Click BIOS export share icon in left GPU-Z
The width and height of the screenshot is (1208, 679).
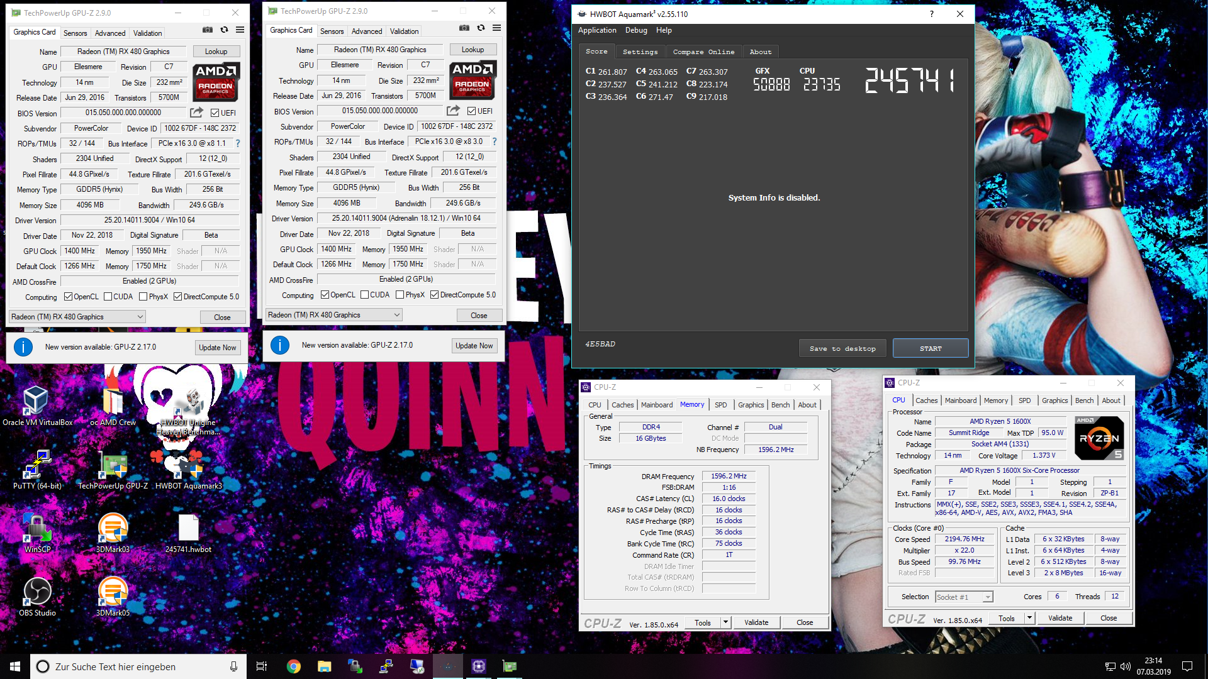pos(196,113)
